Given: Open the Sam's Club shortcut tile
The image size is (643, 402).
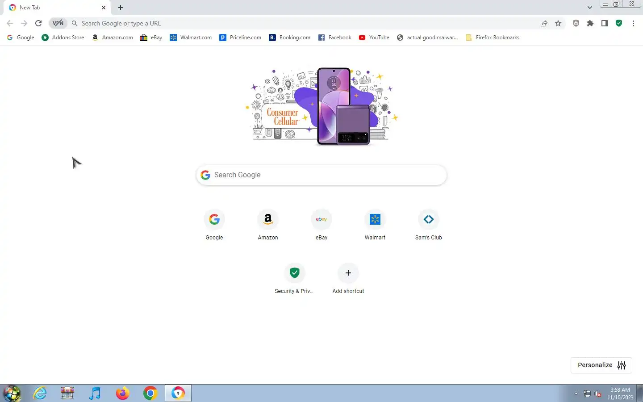Looking at the screenshot, I should coord(429,225).
